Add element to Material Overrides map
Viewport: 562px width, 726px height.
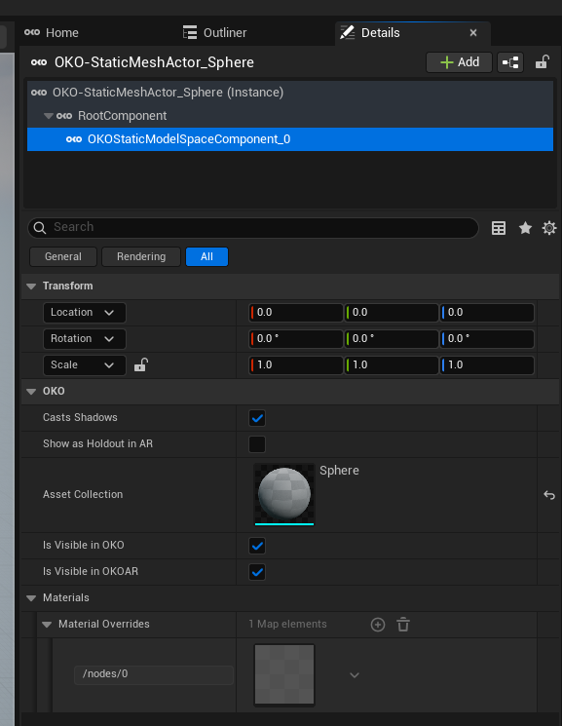[378, 625]
